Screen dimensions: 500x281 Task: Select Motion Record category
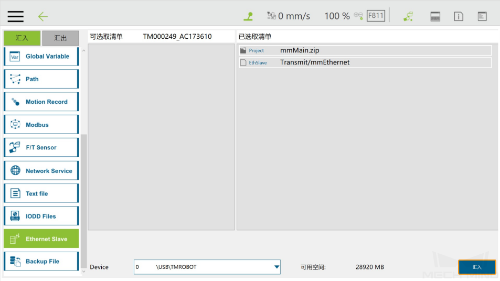point(41,102)
